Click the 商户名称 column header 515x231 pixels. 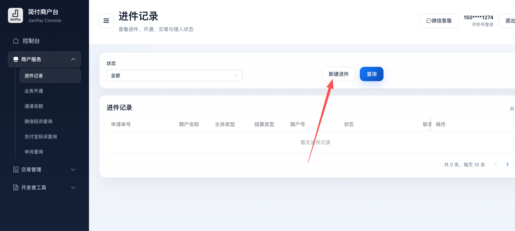tap(189, 124)
